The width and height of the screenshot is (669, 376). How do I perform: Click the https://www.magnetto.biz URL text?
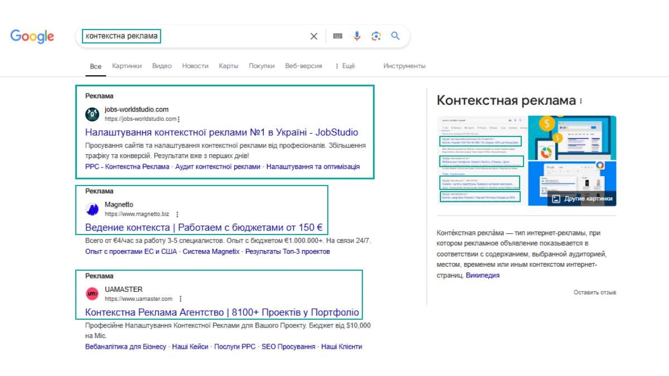tap(137, 214)
